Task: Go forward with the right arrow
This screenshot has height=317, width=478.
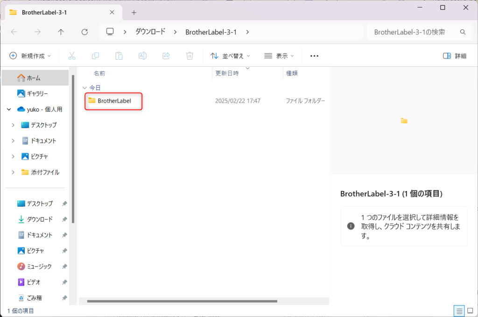Action: [x=37, y=32]
